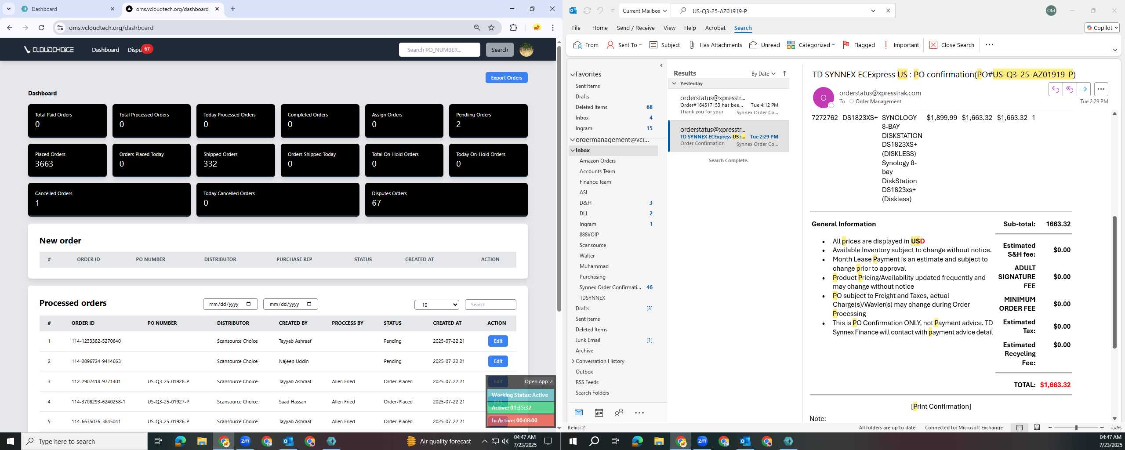The width and height of the screenshot is (1125, 450).
Task: Click the Outlook Send/Receive sync icon
Action: click(x=587, y=11)
